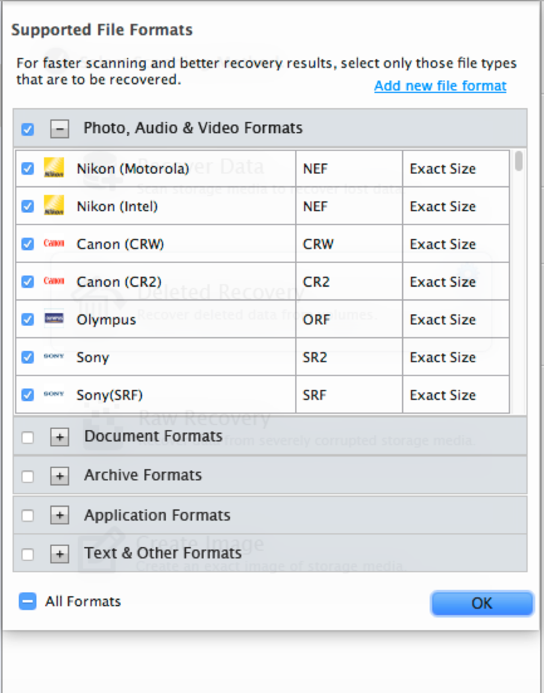Uncheck Photo, Audio & Video Formats checkbox
This screenshot has height=693, width=544.
click(x=27, y=129)
